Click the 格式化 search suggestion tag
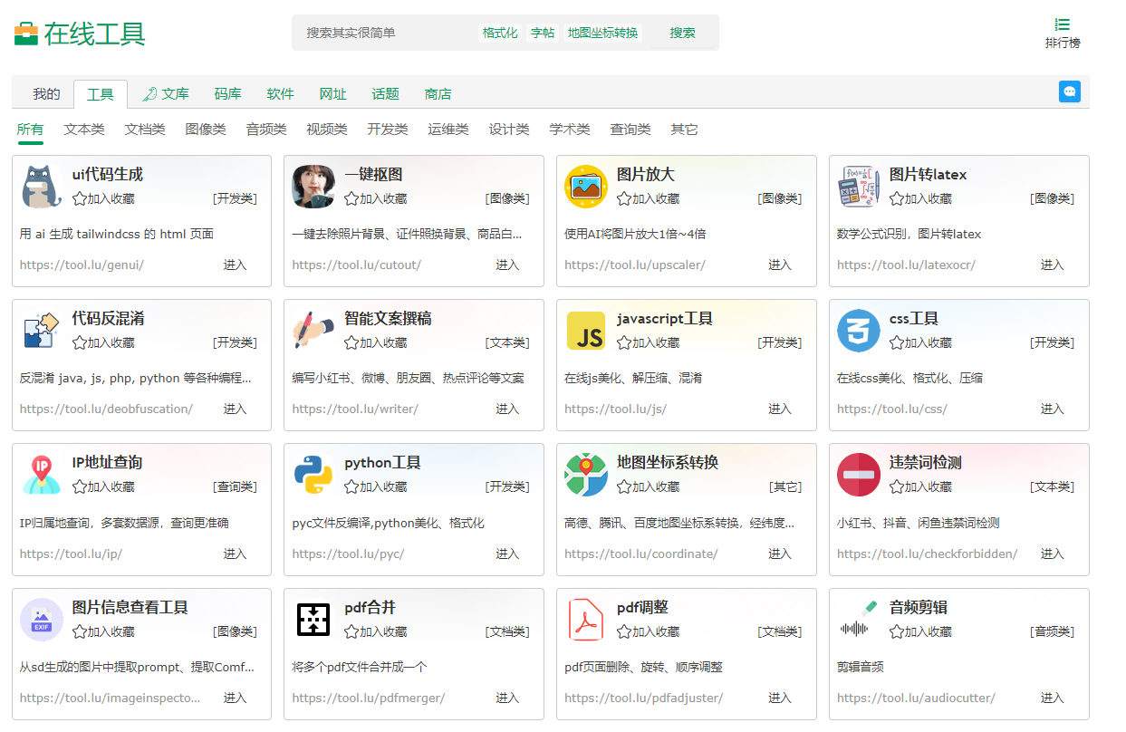Image resolution: width=1126 pixels, height=732 pixels. point(500,33)
